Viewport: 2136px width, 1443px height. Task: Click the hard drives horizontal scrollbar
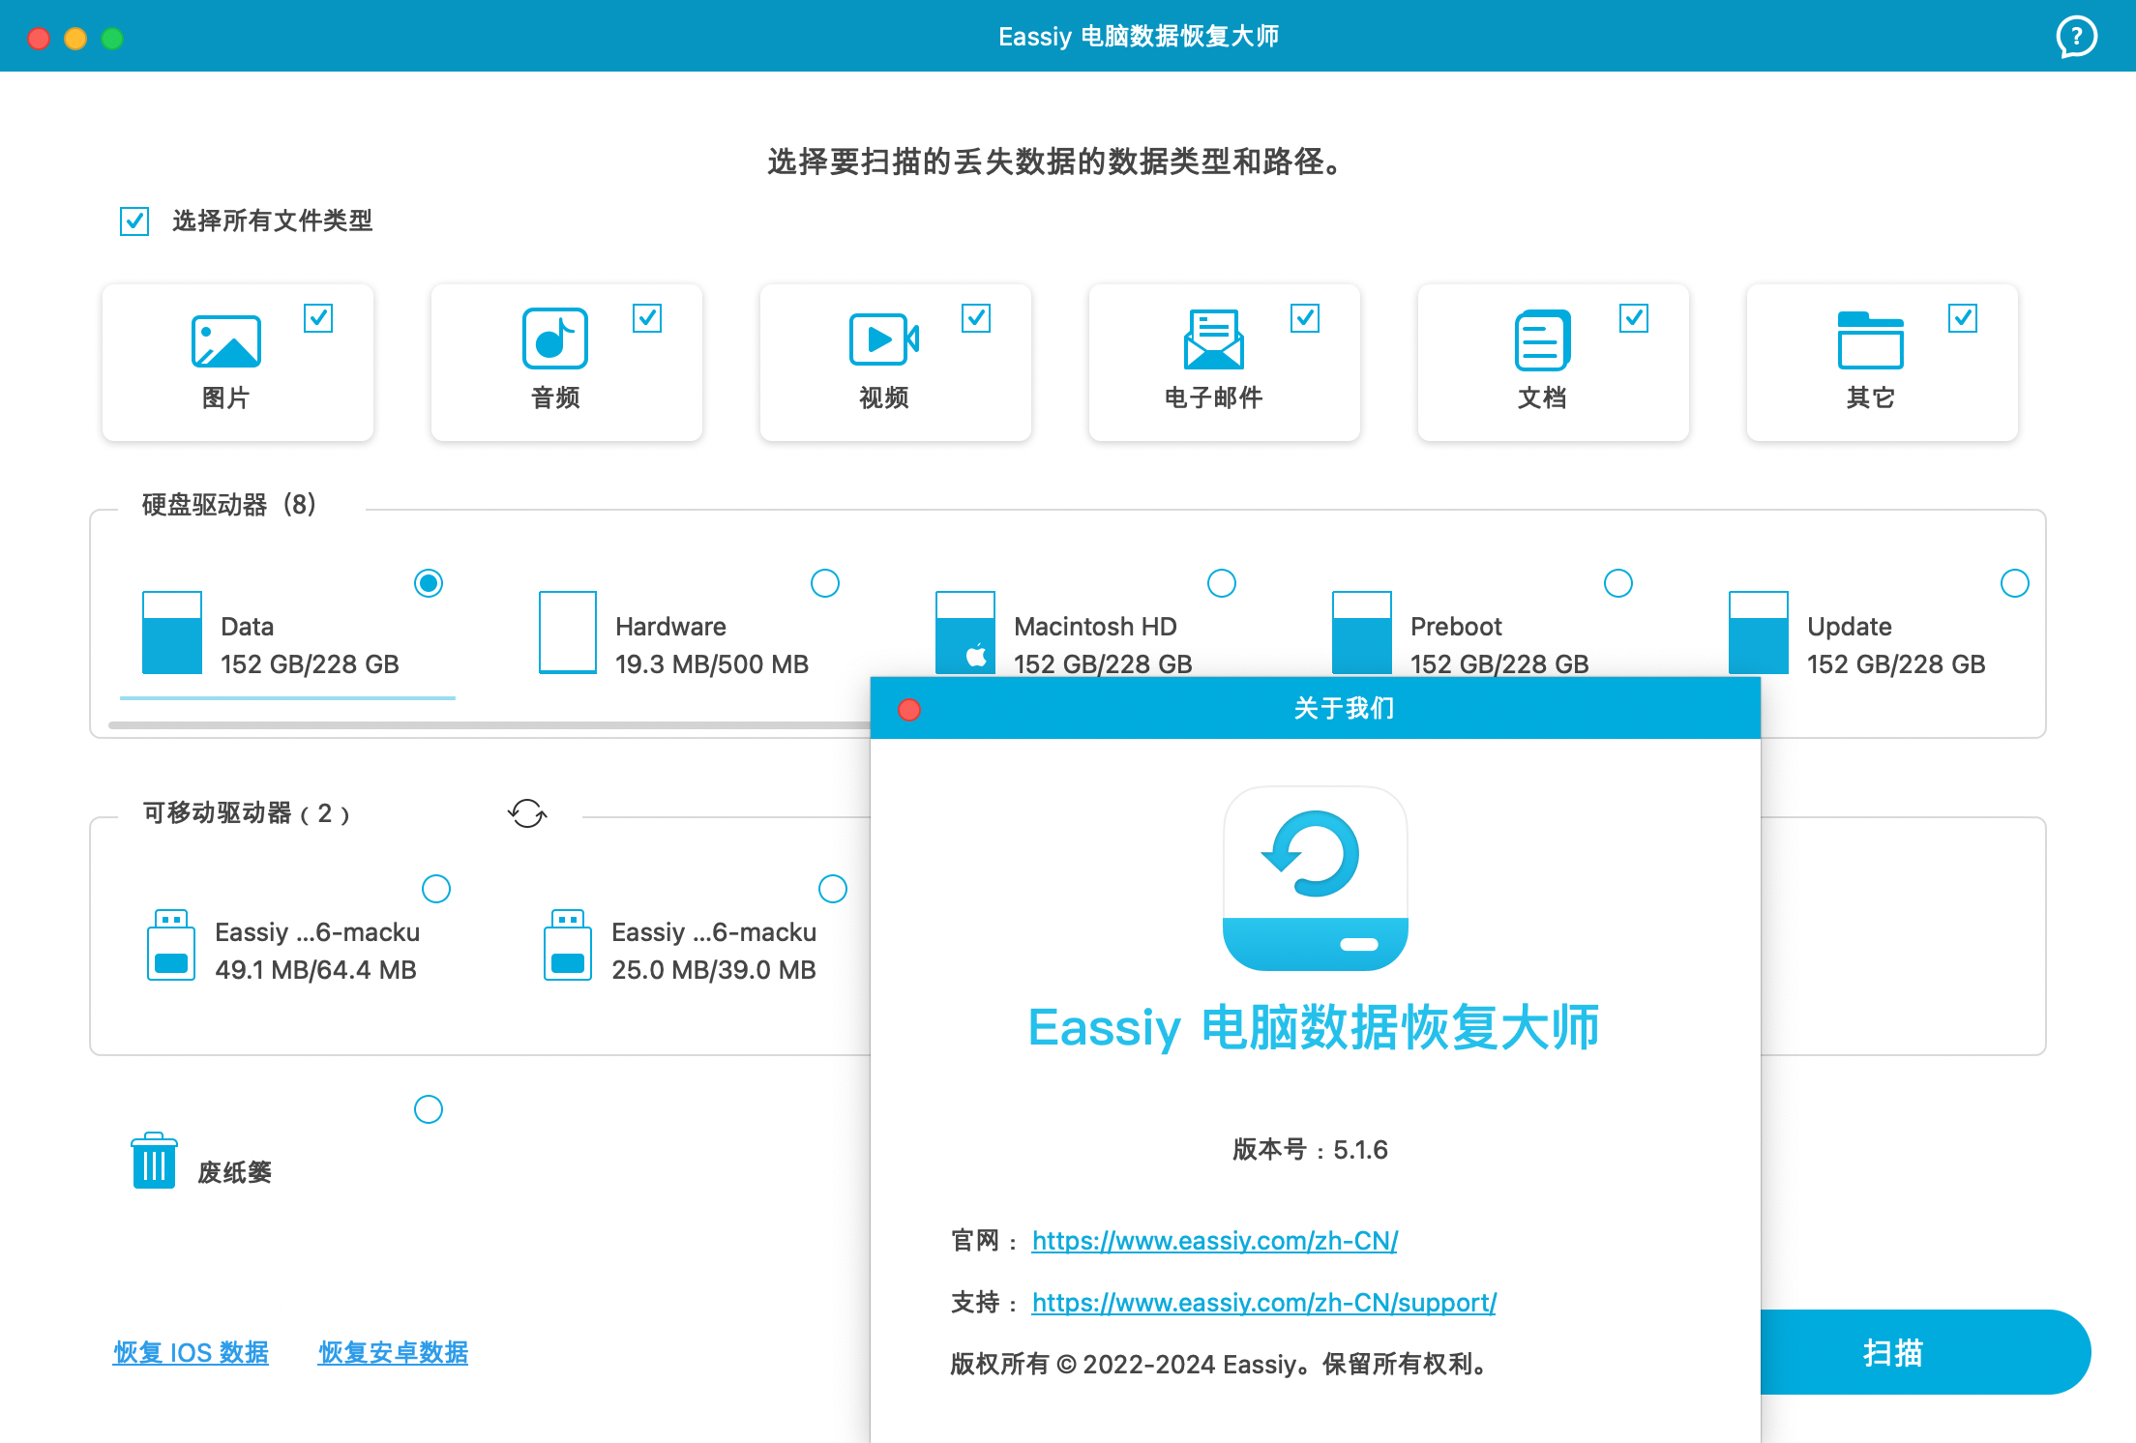pos(489,724)
